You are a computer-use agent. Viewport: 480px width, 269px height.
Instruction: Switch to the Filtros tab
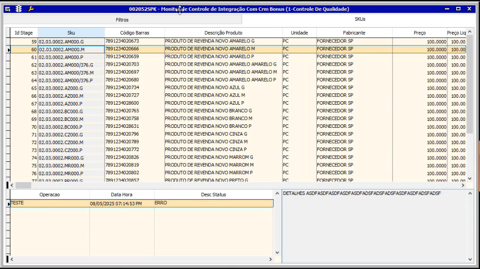[x=122, y=20]
